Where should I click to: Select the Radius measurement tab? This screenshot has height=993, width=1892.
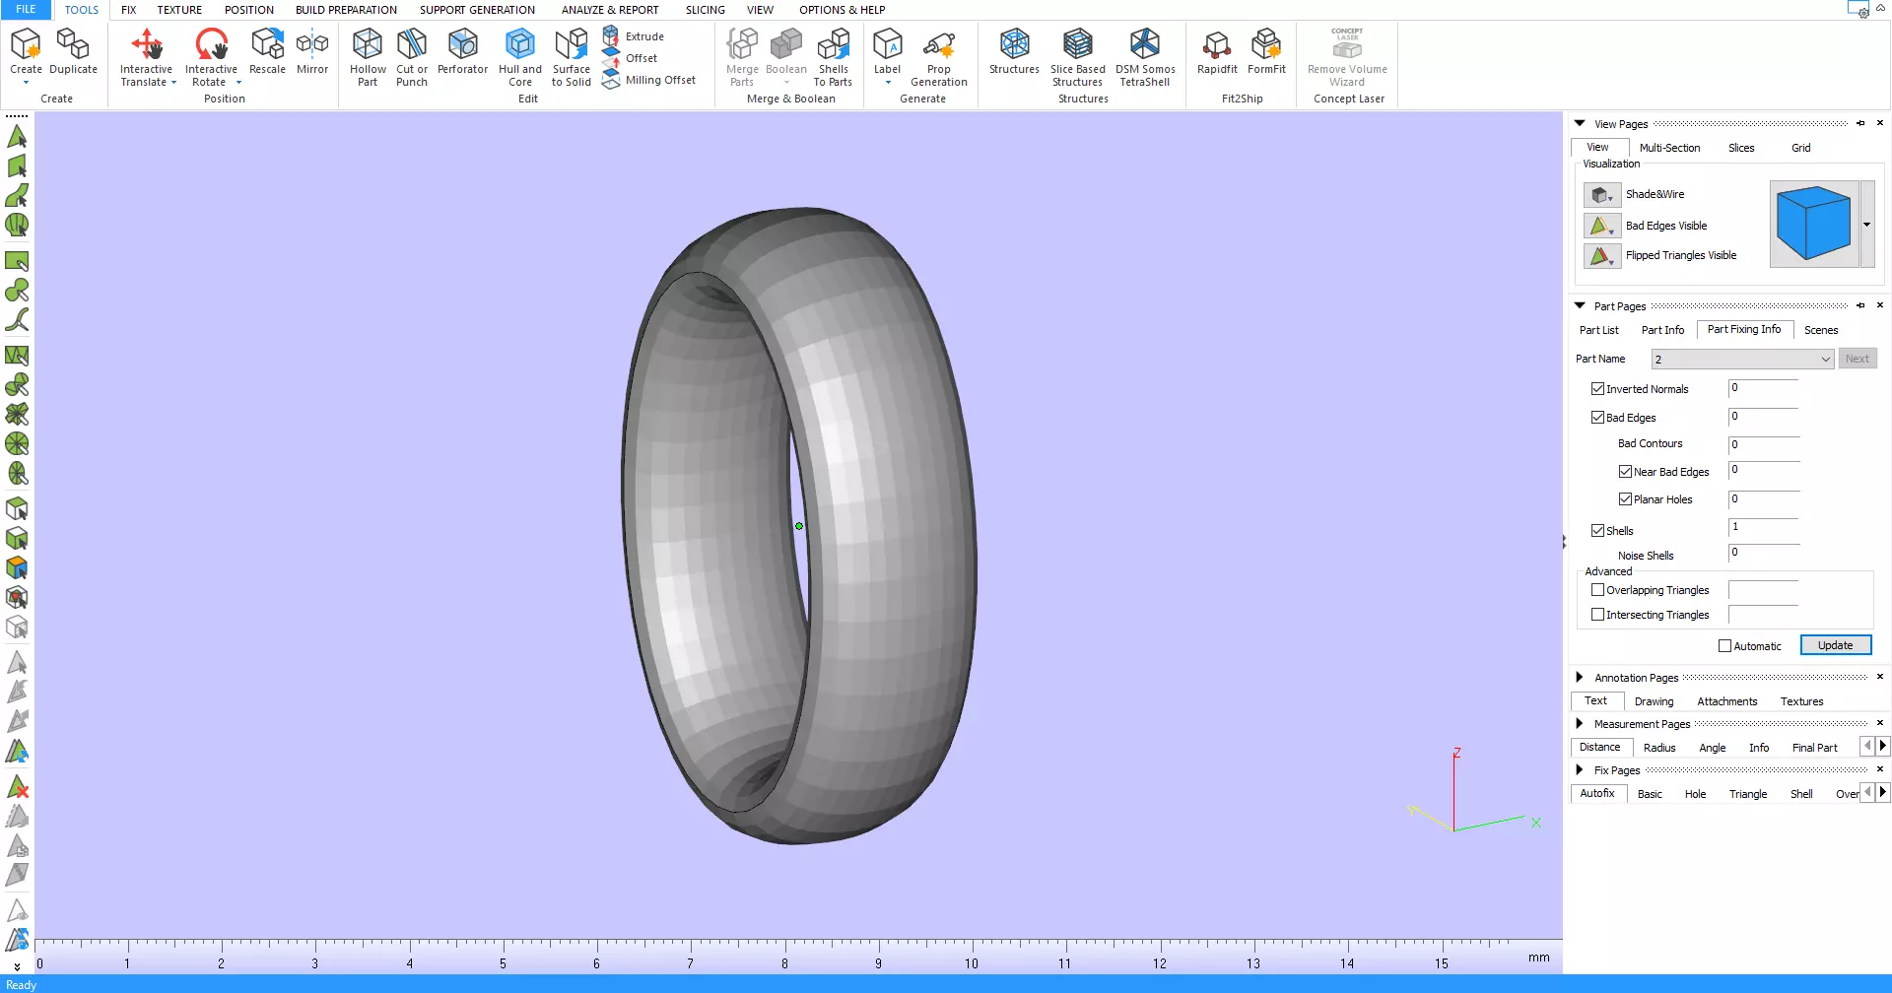[1659, 748]
